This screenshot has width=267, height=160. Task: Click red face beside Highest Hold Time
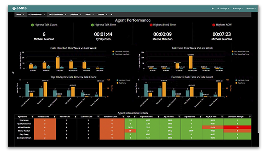tap(151, 25)
